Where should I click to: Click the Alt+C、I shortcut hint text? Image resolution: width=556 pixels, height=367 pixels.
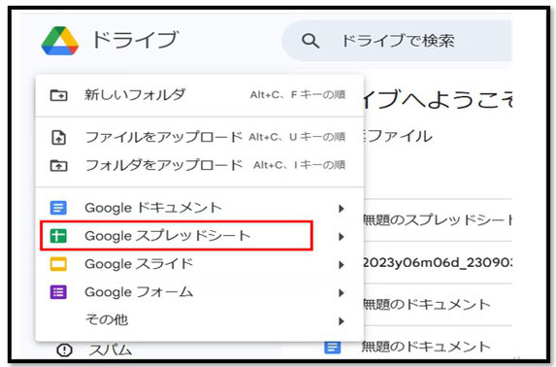point(299,165)
